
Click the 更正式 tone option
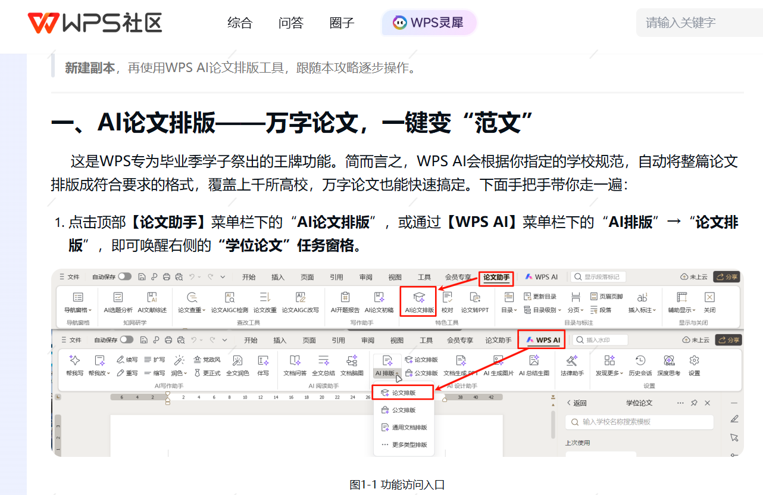click(207, 373)
